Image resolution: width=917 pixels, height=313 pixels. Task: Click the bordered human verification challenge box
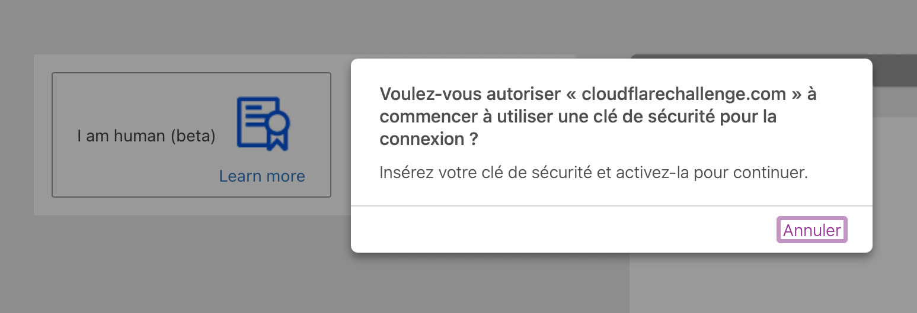[x=191, y=135]
